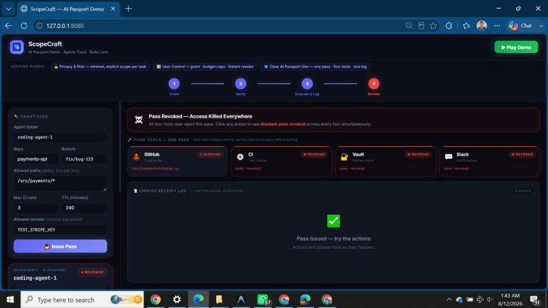Open a new browser tab

click(x=129, y=9)
